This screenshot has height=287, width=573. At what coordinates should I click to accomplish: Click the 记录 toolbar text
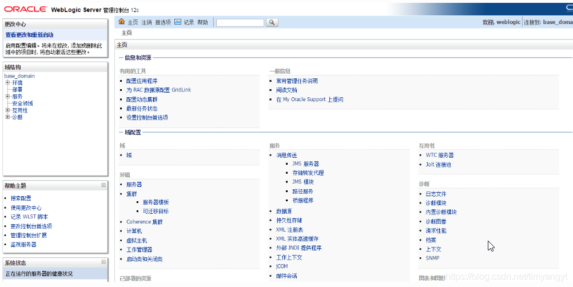coord(189,22)
